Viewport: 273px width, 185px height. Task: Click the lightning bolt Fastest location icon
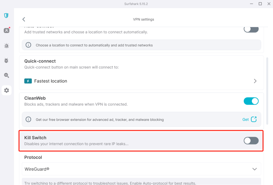pos(28,81)
